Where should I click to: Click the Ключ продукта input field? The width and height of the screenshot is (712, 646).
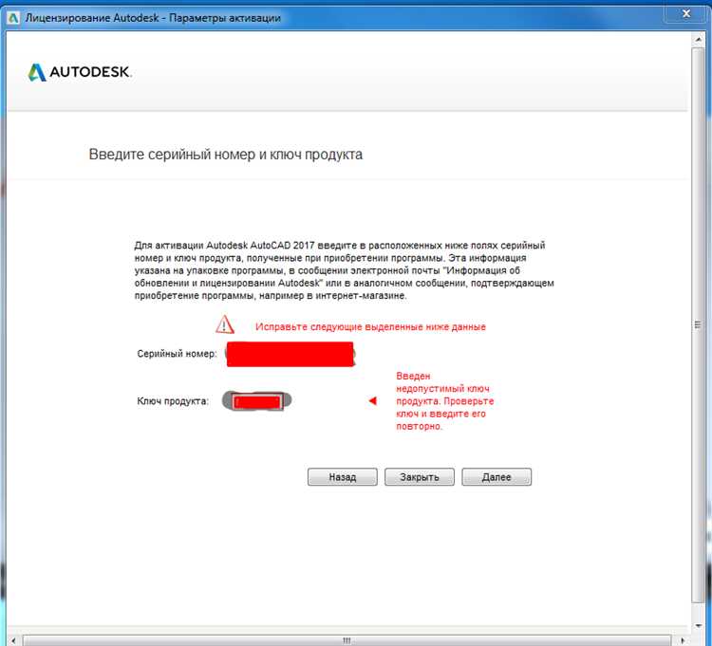(x=257, y=401)
